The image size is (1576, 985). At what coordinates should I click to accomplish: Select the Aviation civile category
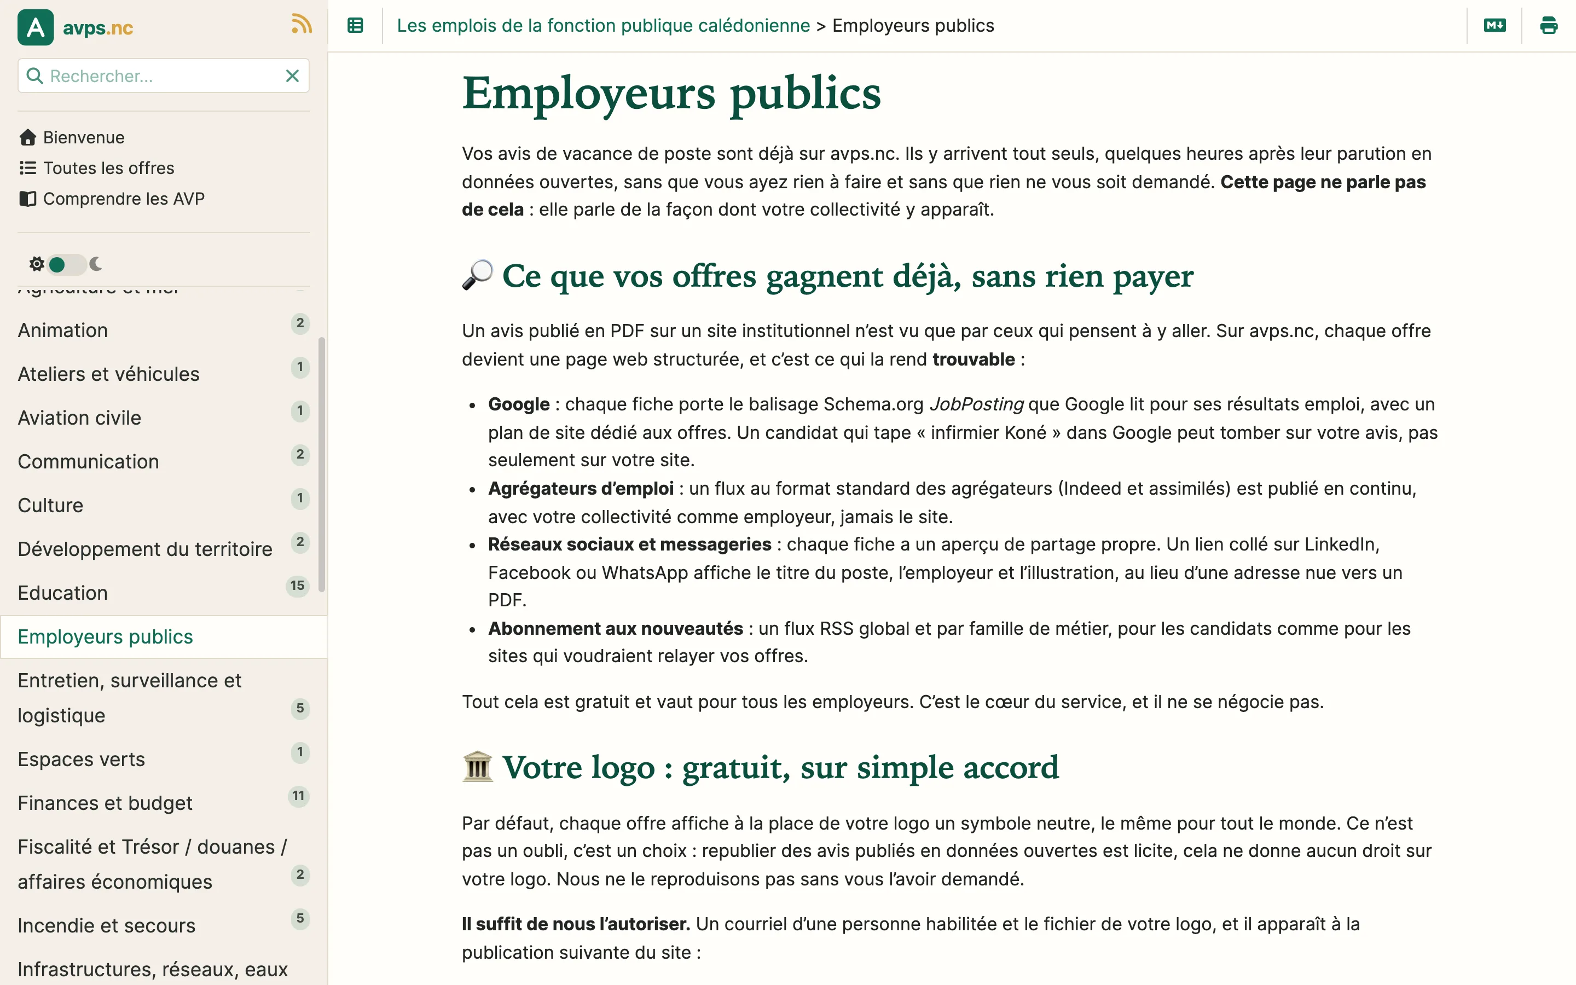click(164, 418)
